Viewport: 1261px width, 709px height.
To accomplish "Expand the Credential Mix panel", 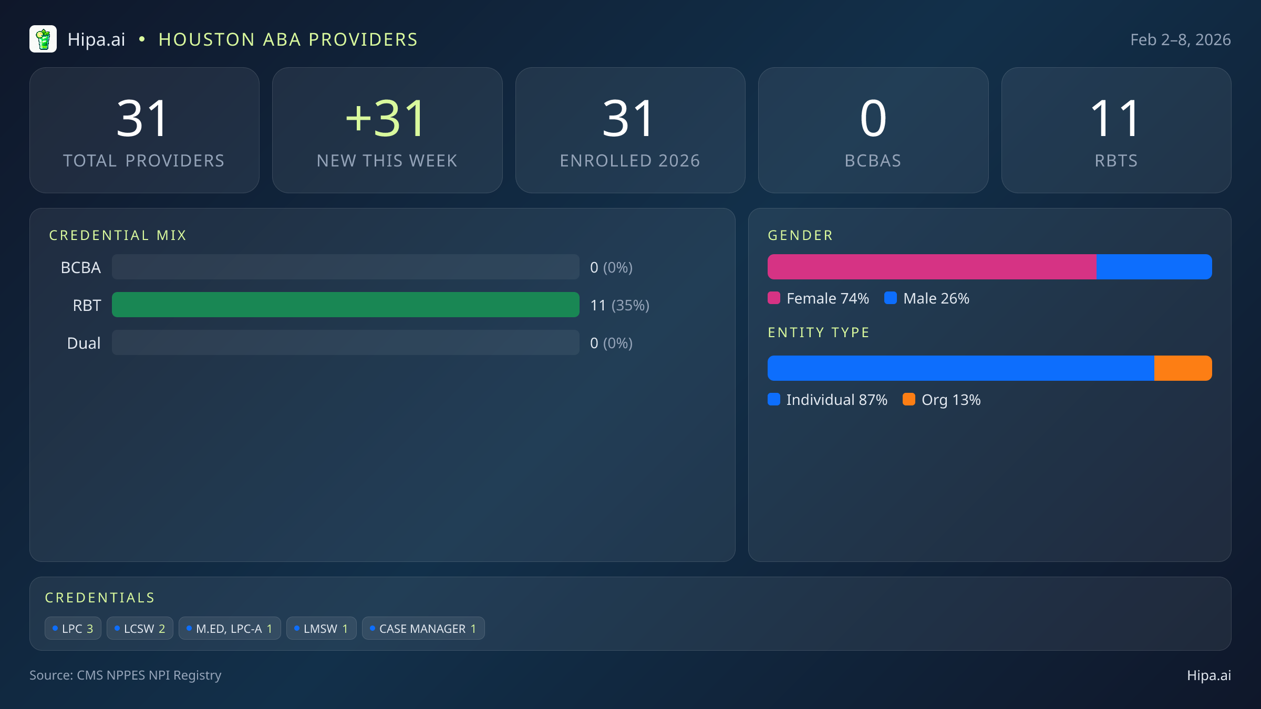I will pos(118,235).
